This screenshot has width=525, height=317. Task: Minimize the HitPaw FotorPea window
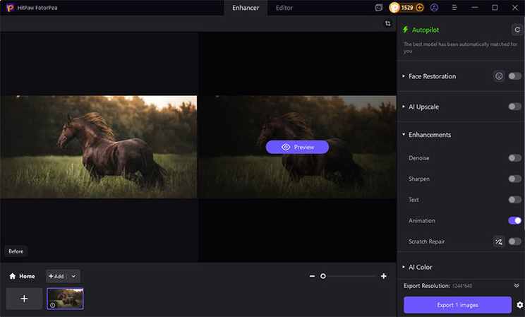475,7
